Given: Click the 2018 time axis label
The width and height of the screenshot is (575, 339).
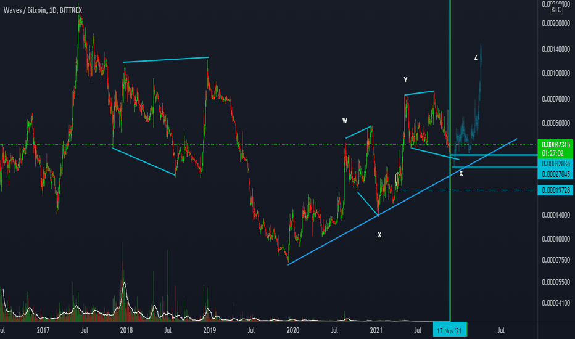Looking at the screenshot, I should [x=126, y=330].
